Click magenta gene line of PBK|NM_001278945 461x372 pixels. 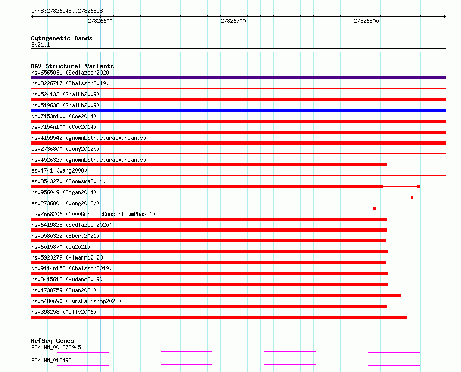click(238, 352)
